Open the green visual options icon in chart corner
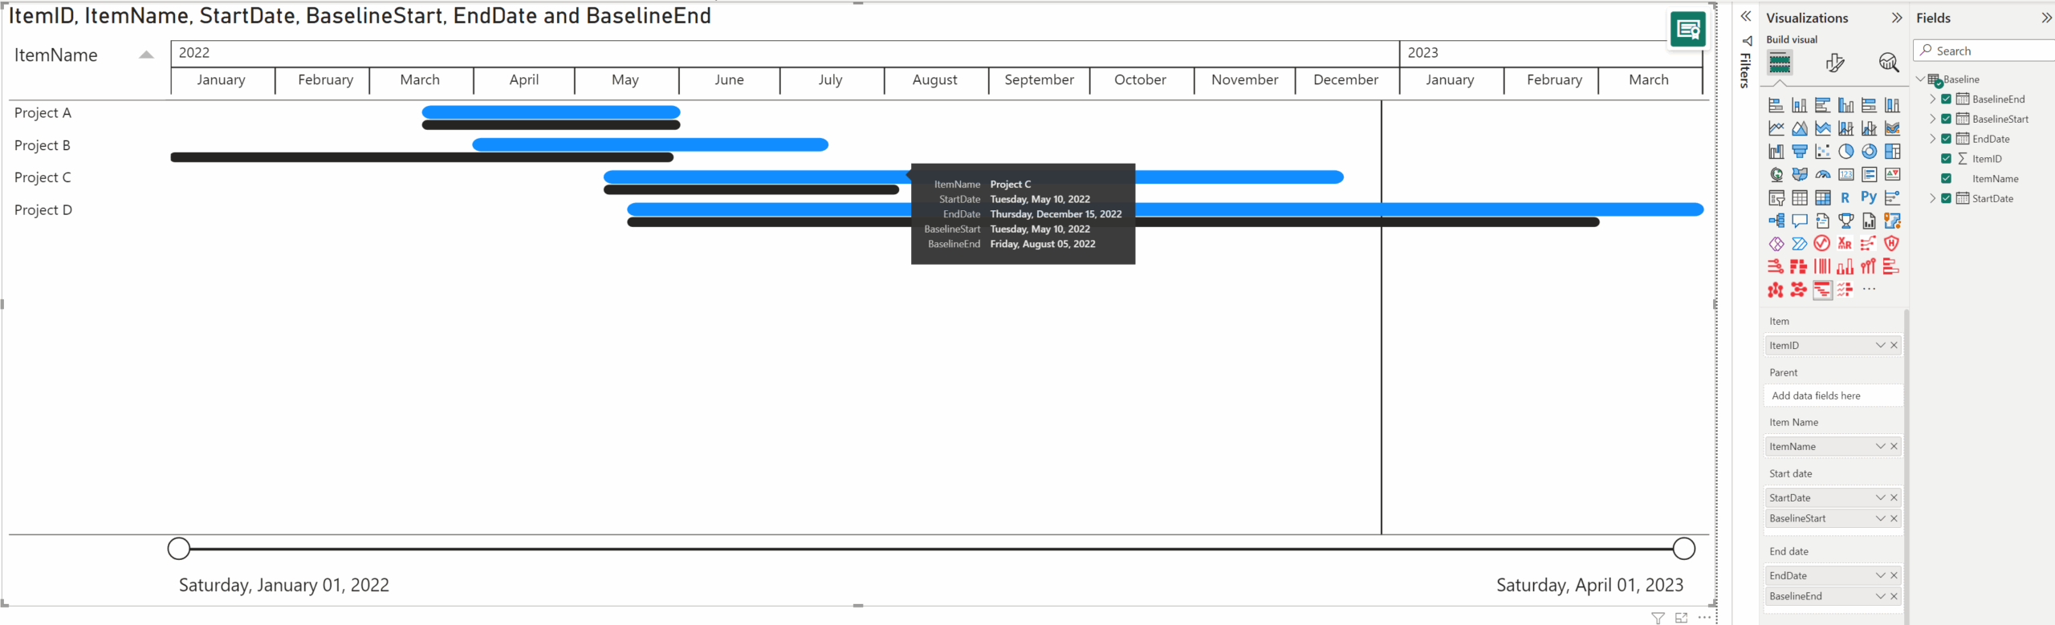The height and width of the screenshot is (625, 2055). pyautogui.click(x=1687, y=30)
